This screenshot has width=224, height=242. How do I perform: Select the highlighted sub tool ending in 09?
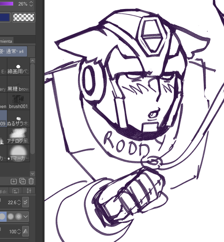3,119
